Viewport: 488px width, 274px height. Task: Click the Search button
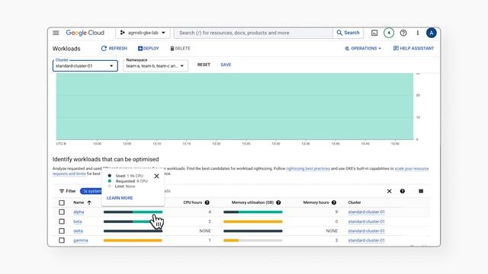348,33
